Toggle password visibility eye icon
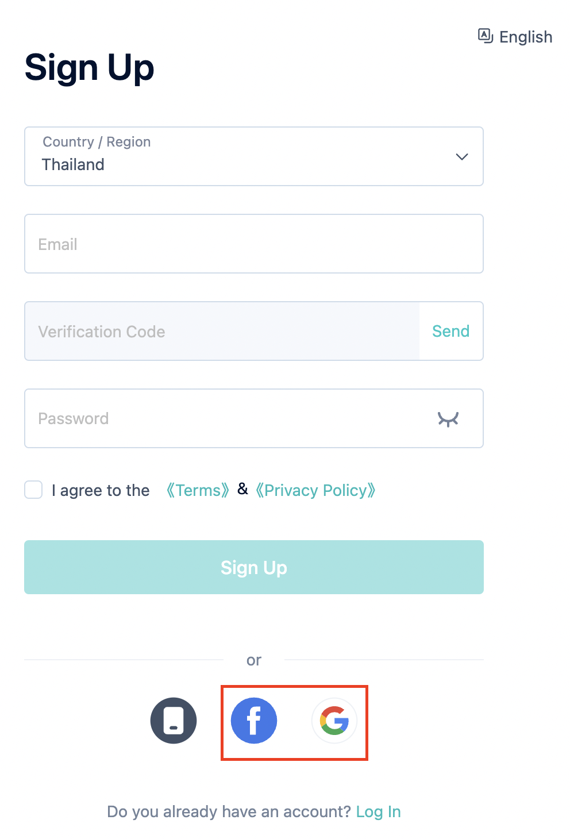This screenshot has height=839, width=570. pyautogui.click(x=448, y=419)
